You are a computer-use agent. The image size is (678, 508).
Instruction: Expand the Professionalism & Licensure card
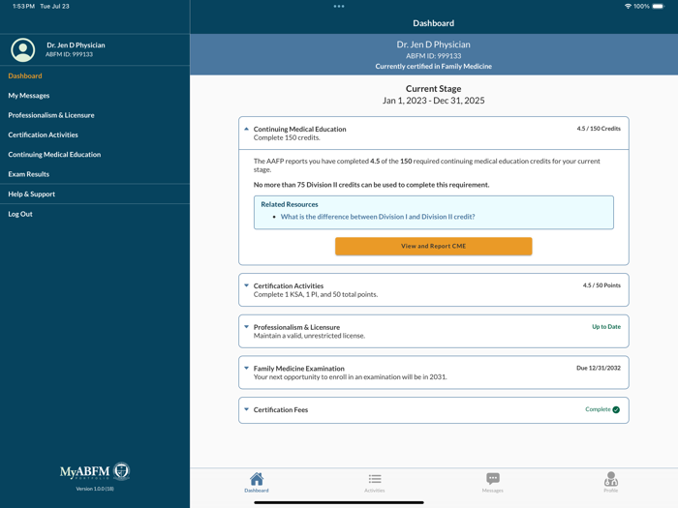click(x=246, y=327)
